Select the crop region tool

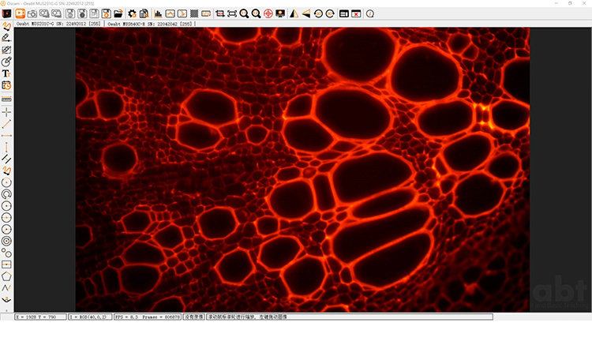(219, 14)
